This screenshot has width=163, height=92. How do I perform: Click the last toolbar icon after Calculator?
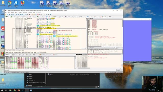(x=51, y=15)
